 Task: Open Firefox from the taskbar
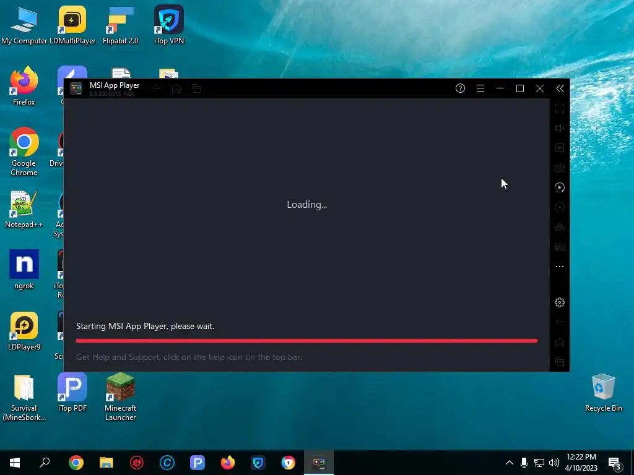228,463
